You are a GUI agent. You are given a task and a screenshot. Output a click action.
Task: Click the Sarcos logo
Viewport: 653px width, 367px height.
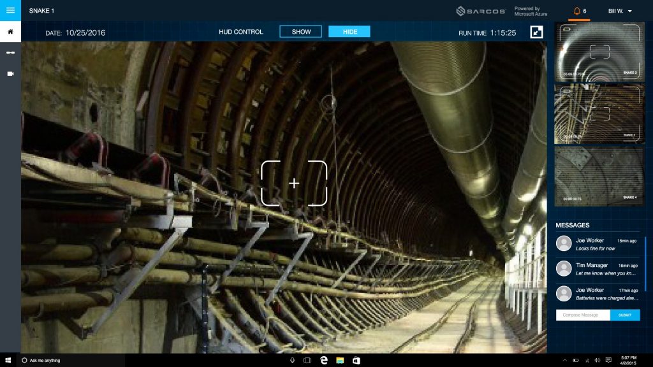pos(481,11)
